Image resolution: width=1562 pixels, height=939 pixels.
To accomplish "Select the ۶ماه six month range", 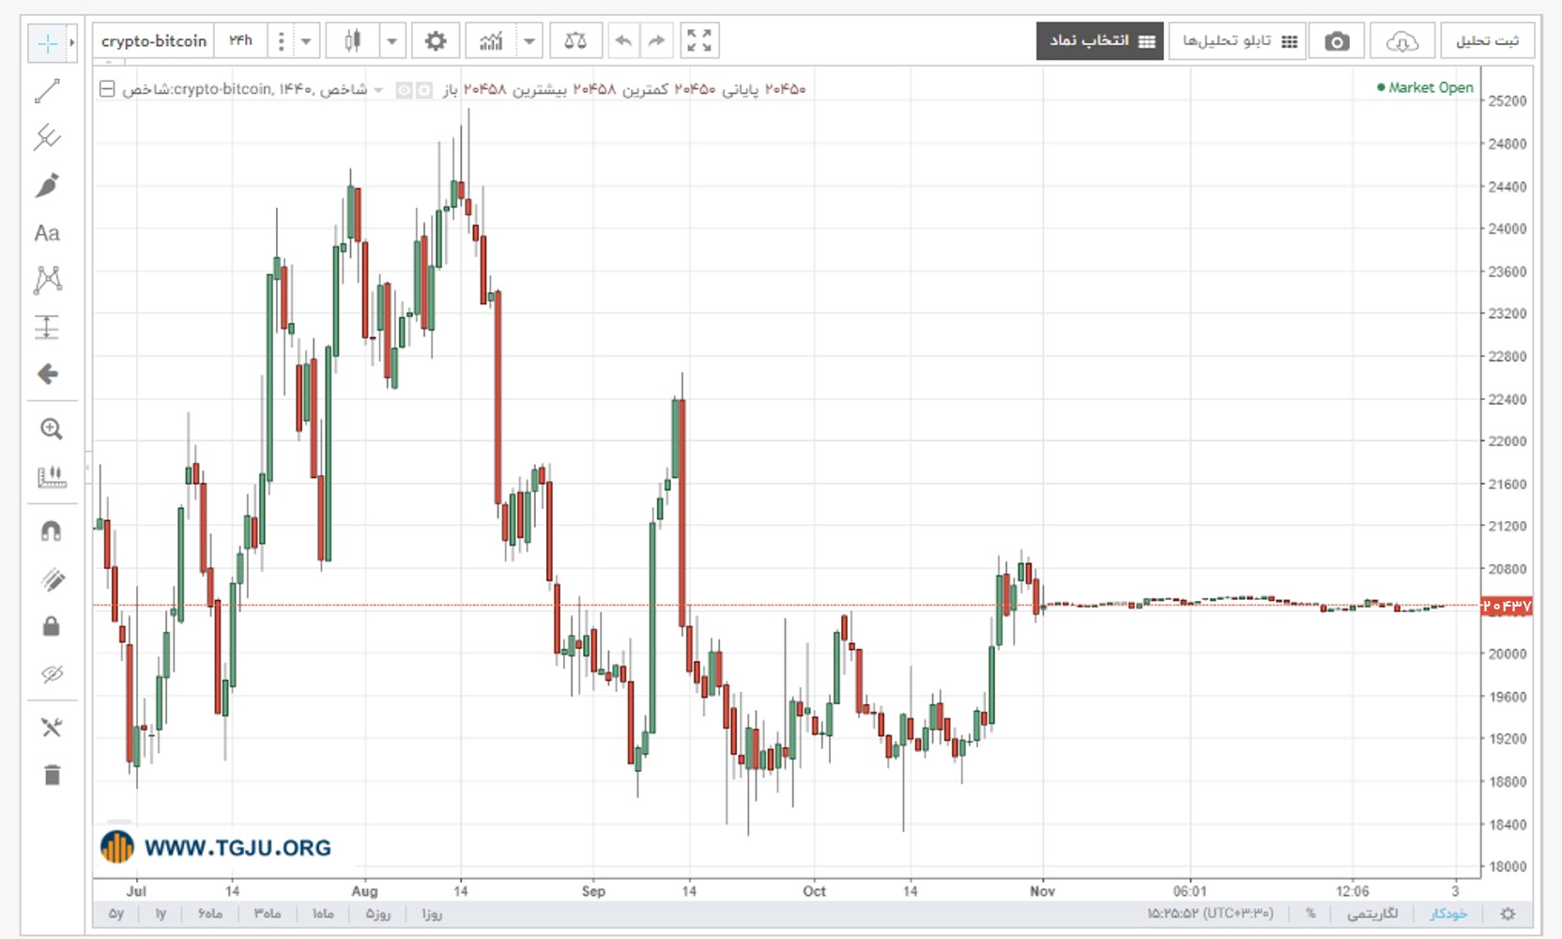I will pos(210,914).
